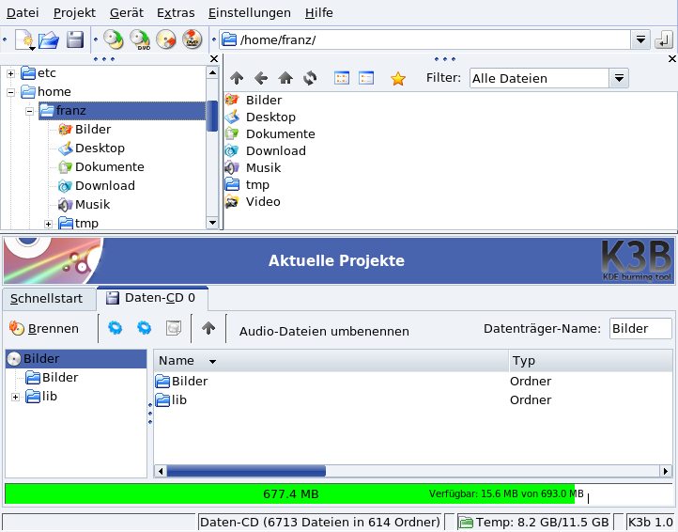The height and width of the screenshot is (532, 678).
Task: Close the file browser panel
Action: 672,59
